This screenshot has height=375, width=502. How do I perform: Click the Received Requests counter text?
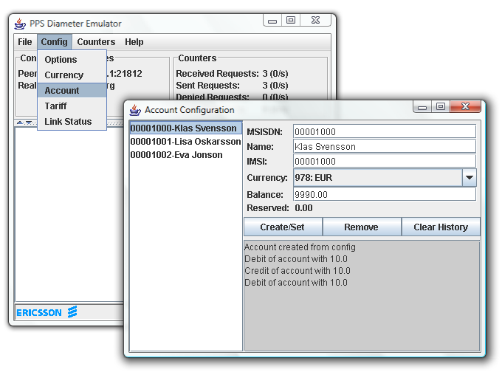[x=232, y=74]
